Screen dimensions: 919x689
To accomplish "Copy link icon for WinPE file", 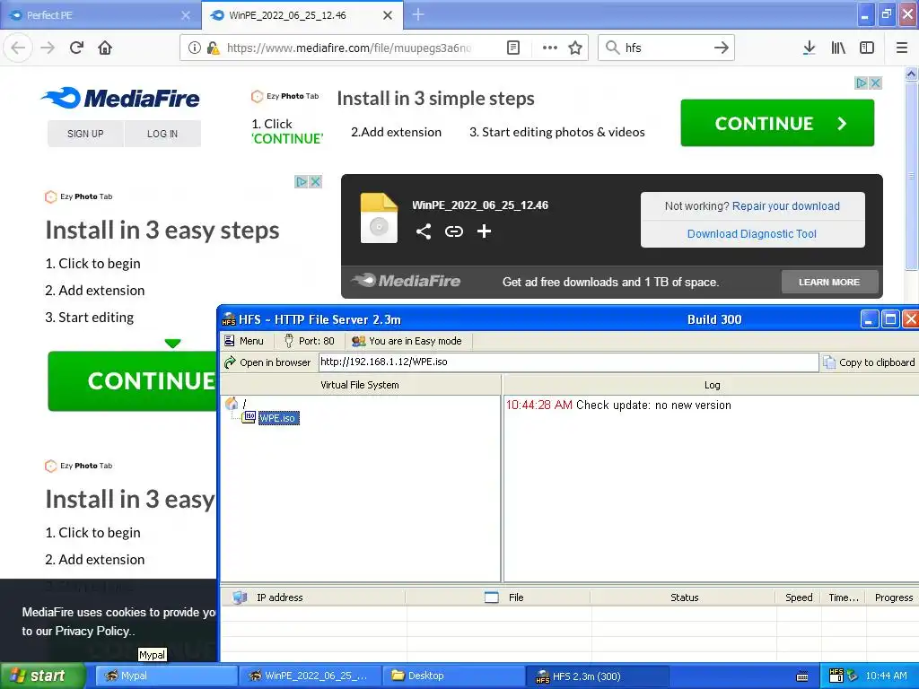I will (x=453, y=231).
